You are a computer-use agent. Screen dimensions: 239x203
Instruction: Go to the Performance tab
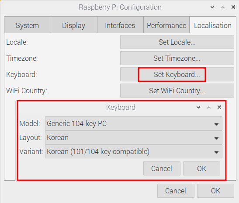166,25
